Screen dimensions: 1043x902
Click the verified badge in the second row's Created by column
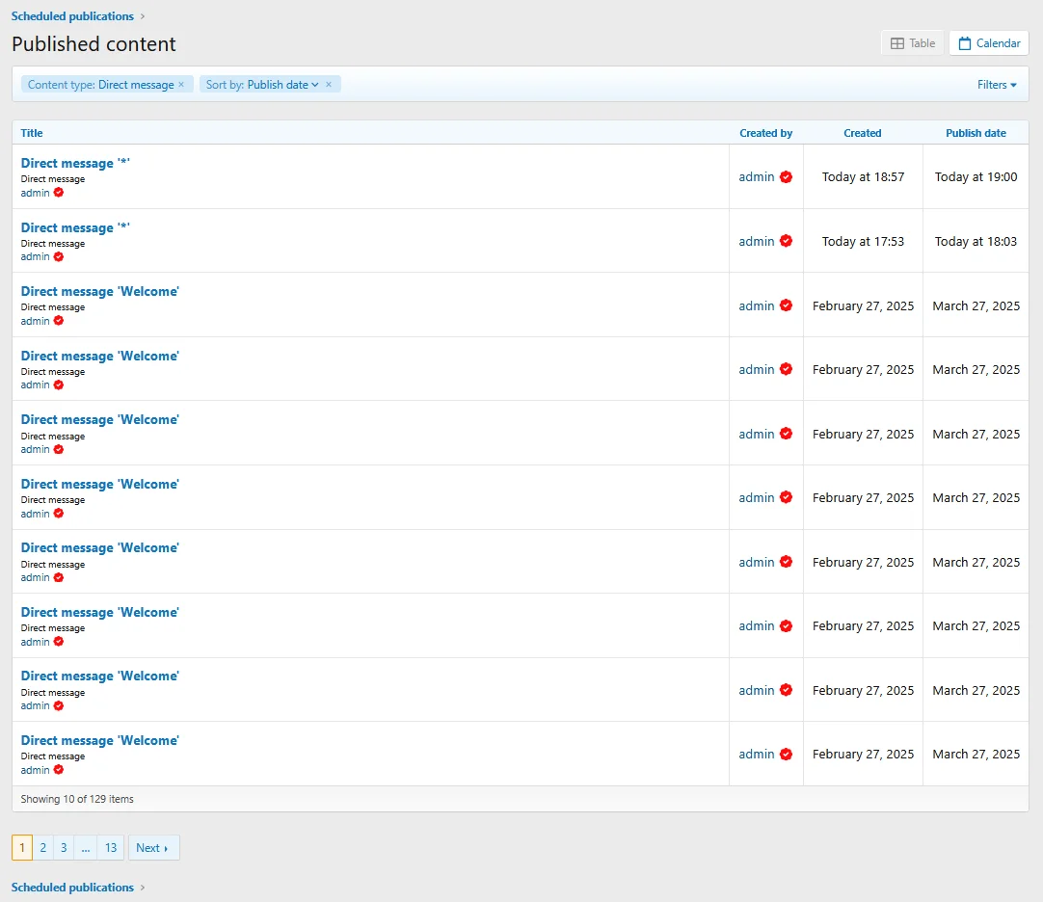[x=788, y=241]
